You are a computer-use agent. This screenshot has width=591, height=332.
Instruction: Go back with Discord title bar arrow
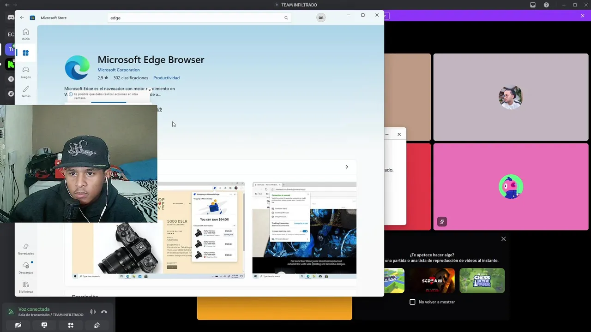pos(7,5)
